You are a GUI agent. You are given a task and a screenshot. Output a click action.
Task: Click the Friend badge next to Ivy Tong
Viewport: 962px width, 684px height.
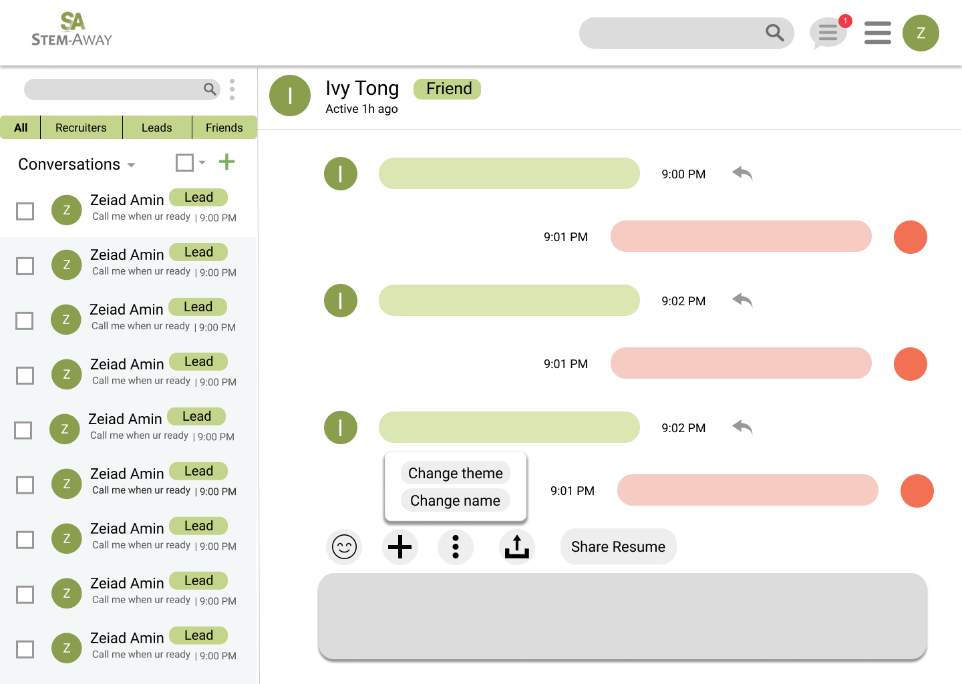tap(448, 89)
